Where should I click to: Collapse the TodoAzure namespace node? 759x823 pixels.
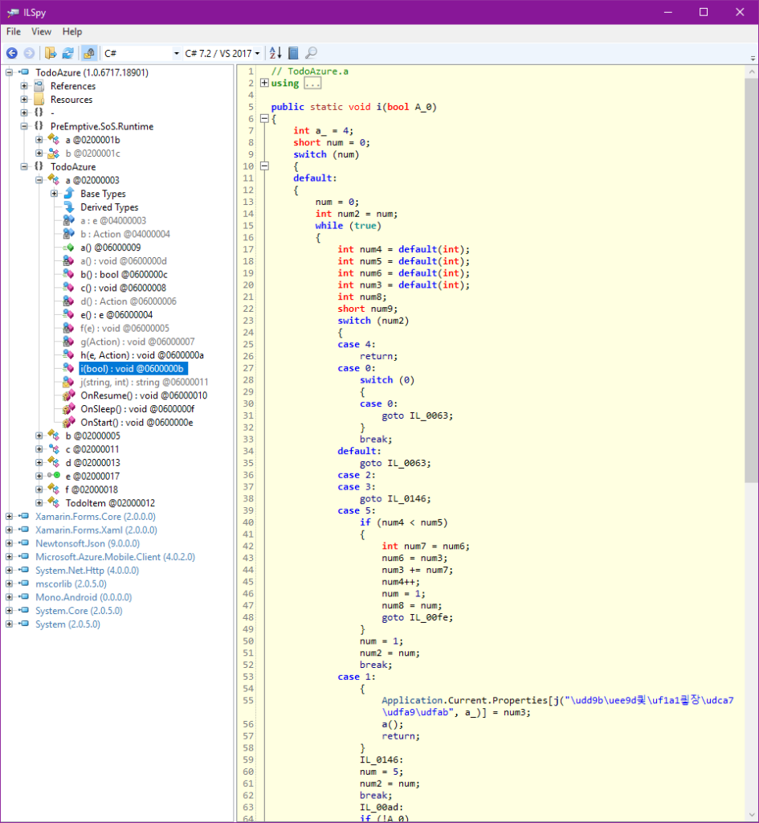24,166
